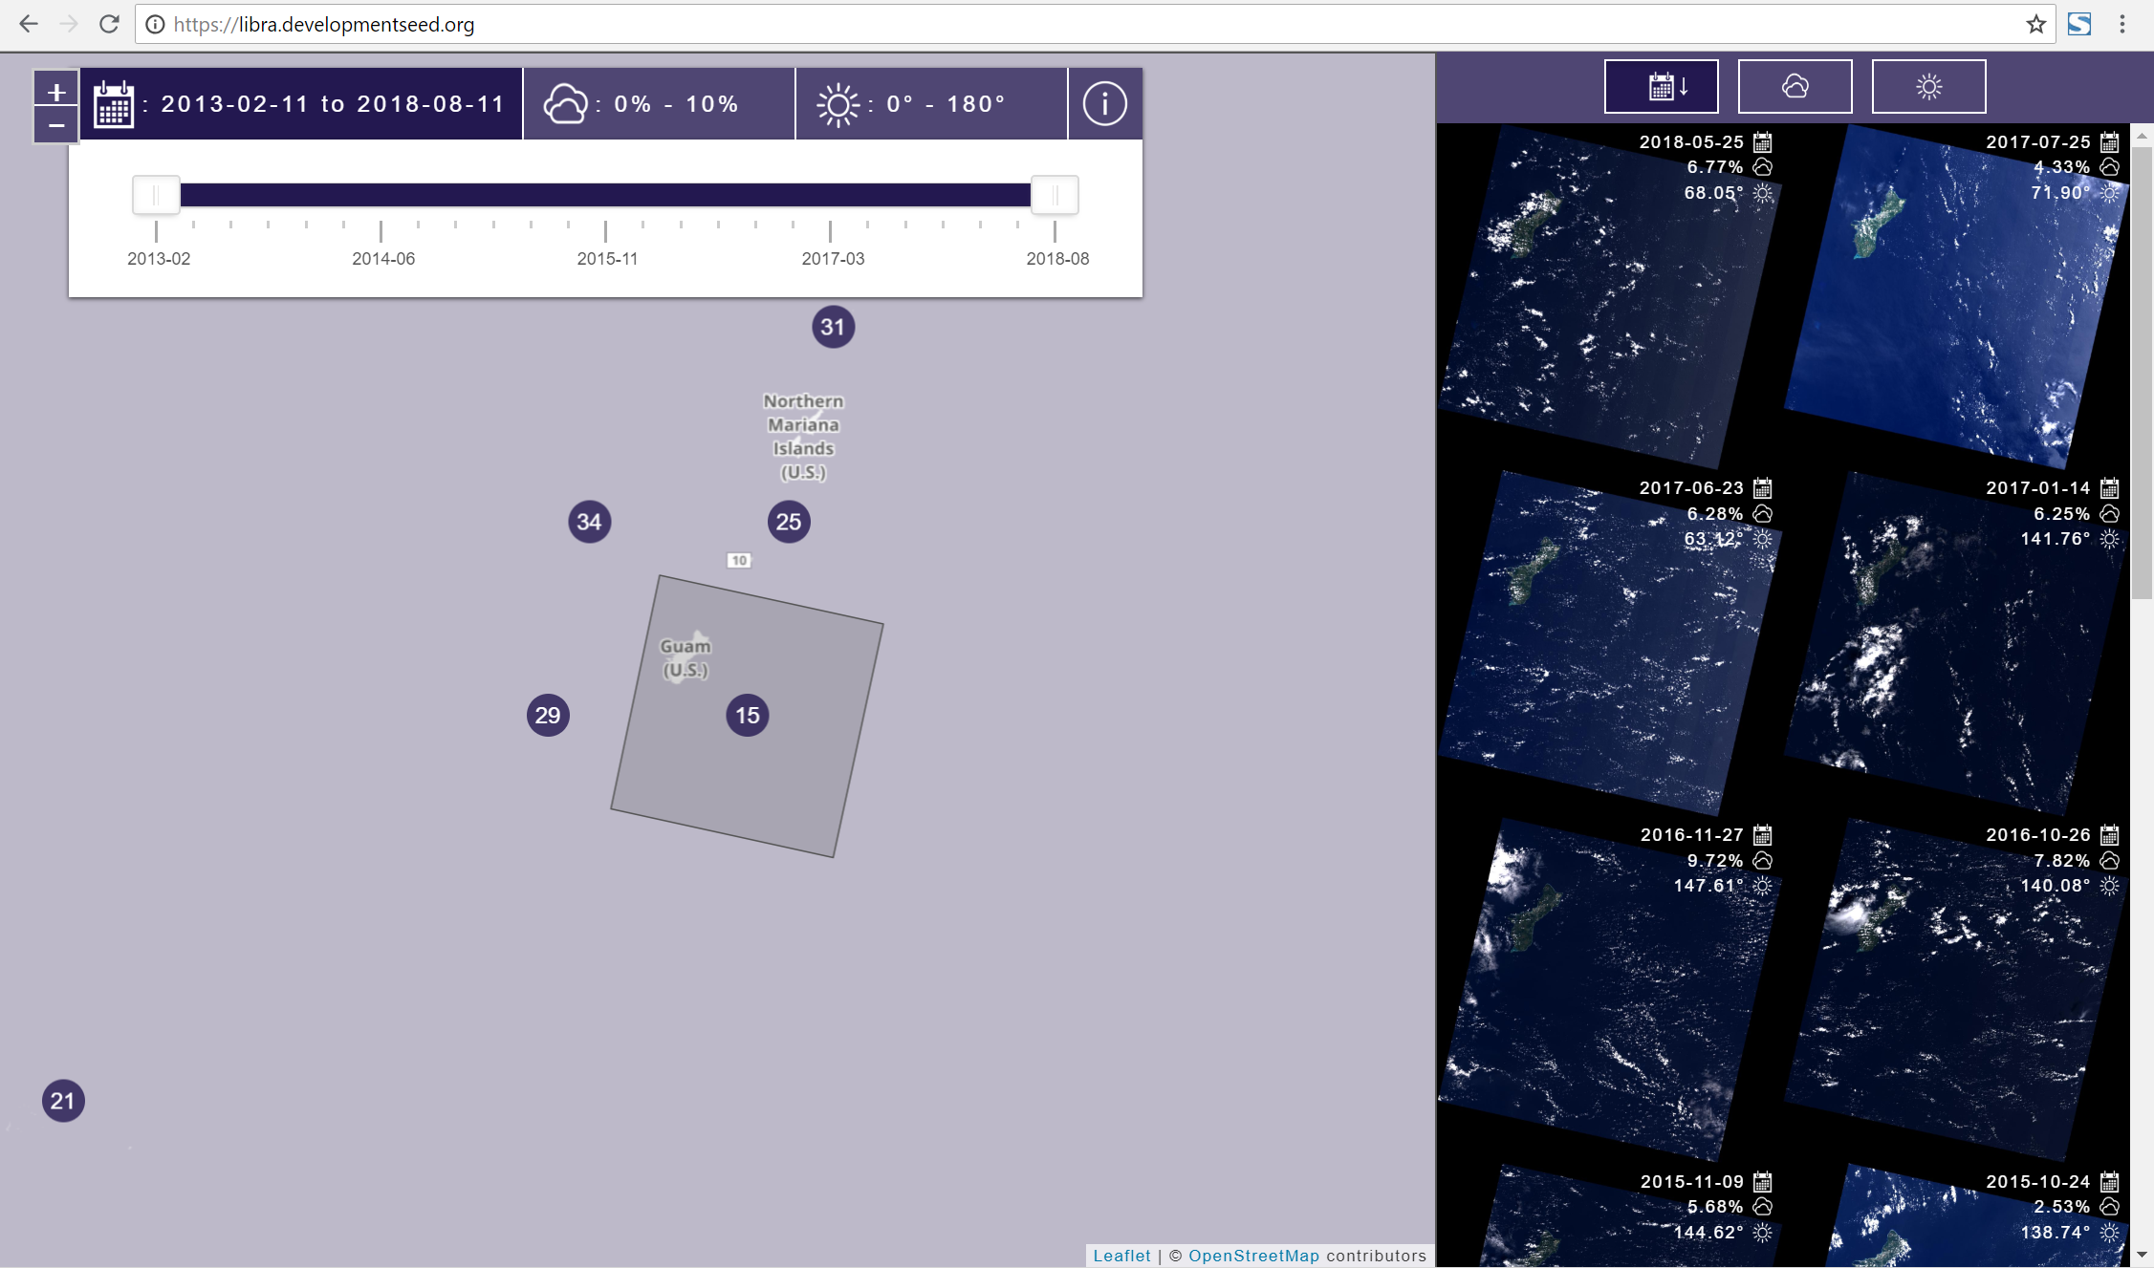Click the cloud icon next to 4.33%
Image resolution: width=2154 pixels, height=1268 pixels.
2109,167
